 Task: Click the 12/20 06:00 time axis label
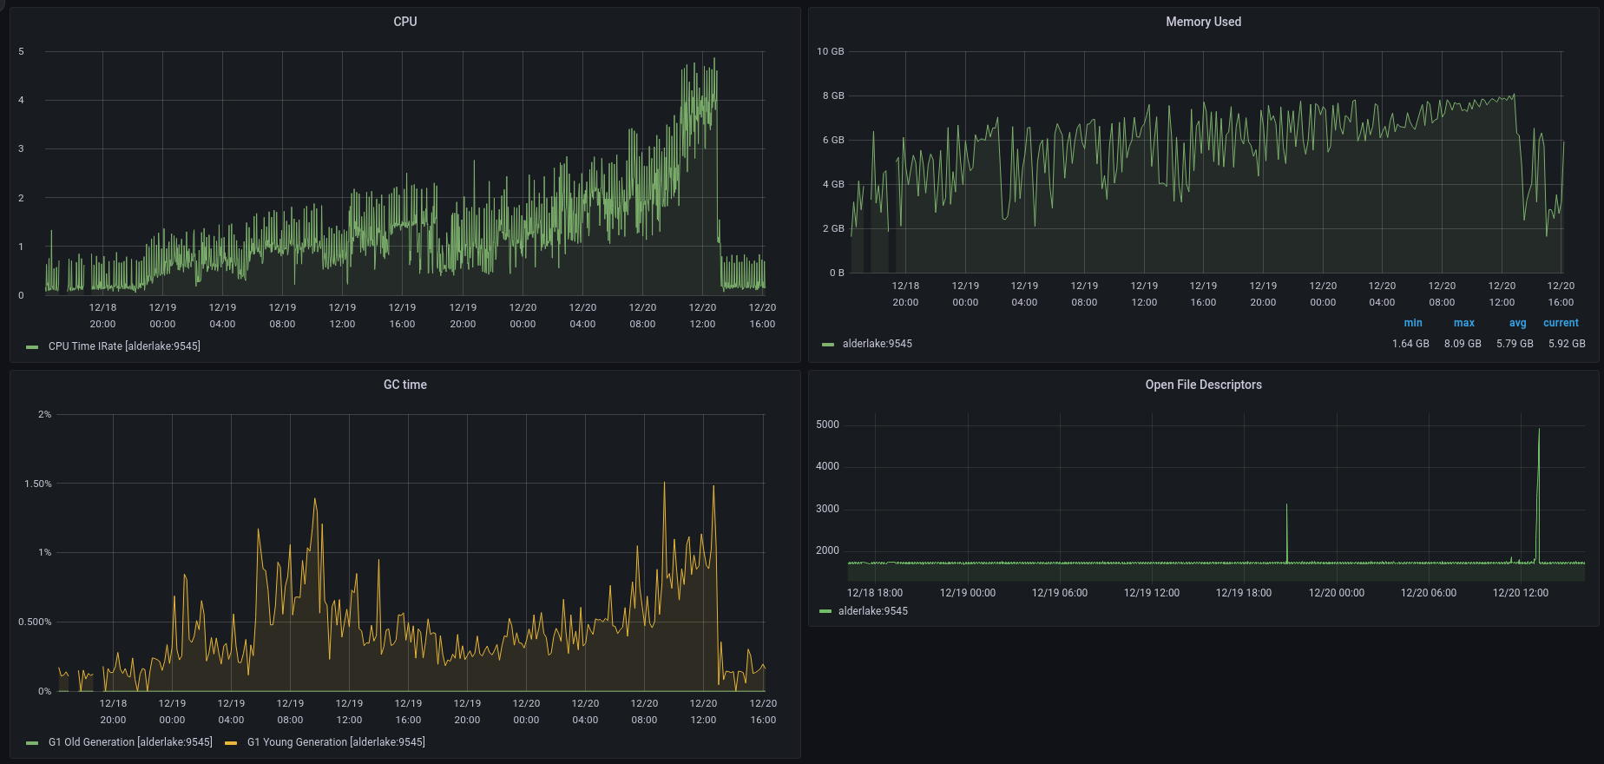click(x=1429, y=594)
